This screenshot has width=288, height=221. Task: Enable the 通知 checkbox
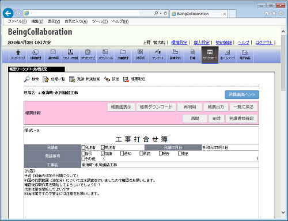pyautogui.click(x=122, y=154)
